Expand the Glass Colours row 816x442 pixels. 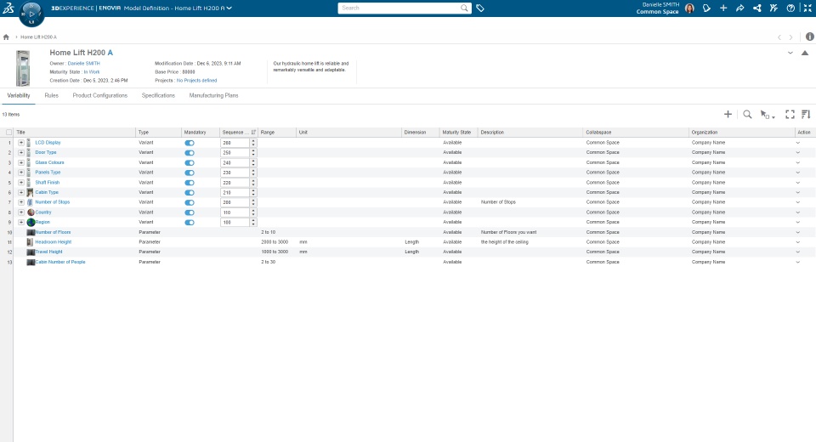click(x=20, y=162)
